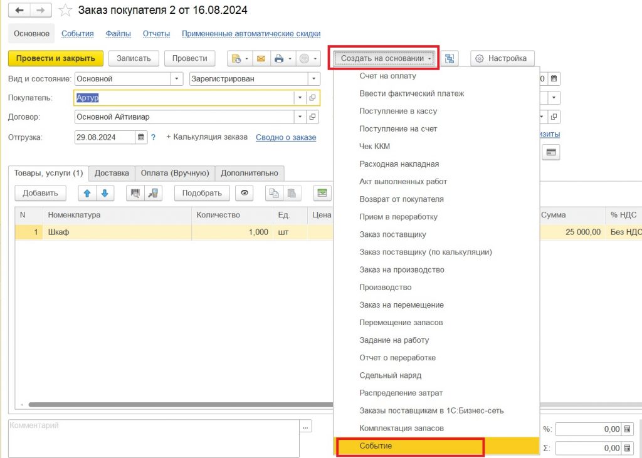Move the row down with the blue down arrow
Viewport: 642px width, 458px height.
click(105, 193)
